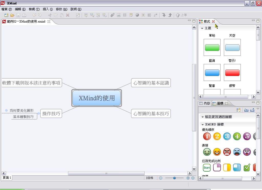Apply priority 3 blue marker
This screenshot has height=190, width=262.
(227, 136)
